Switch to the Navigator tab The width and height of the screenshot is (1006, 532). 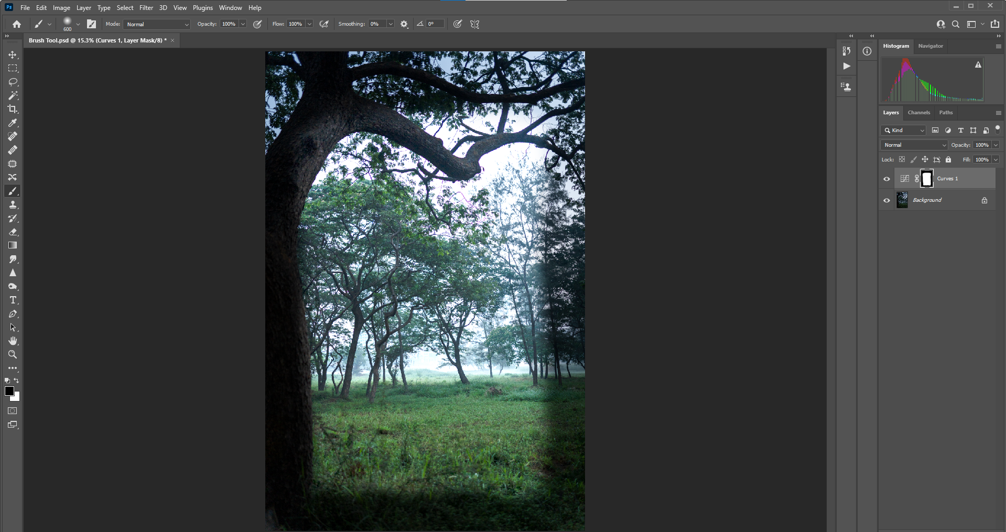click(x=930, y=46)
